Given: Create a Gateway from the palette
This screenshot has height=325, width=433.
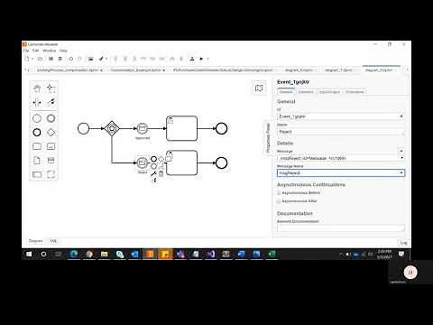Looking at the screenshot, I should 51,133.
